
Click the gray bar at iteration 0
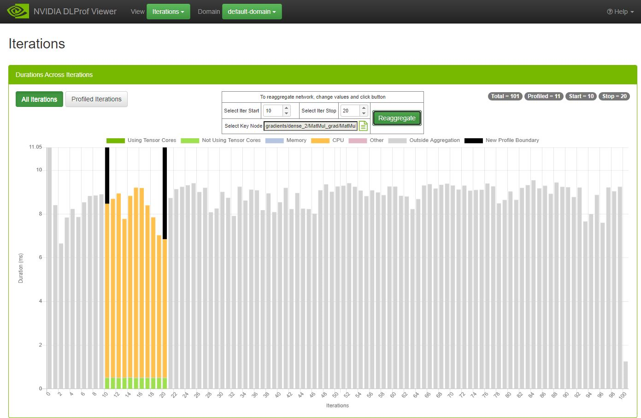50,268
